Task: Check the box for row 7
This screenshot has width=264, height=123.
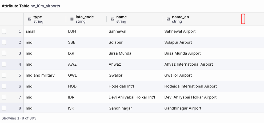Action: point(4,97)
